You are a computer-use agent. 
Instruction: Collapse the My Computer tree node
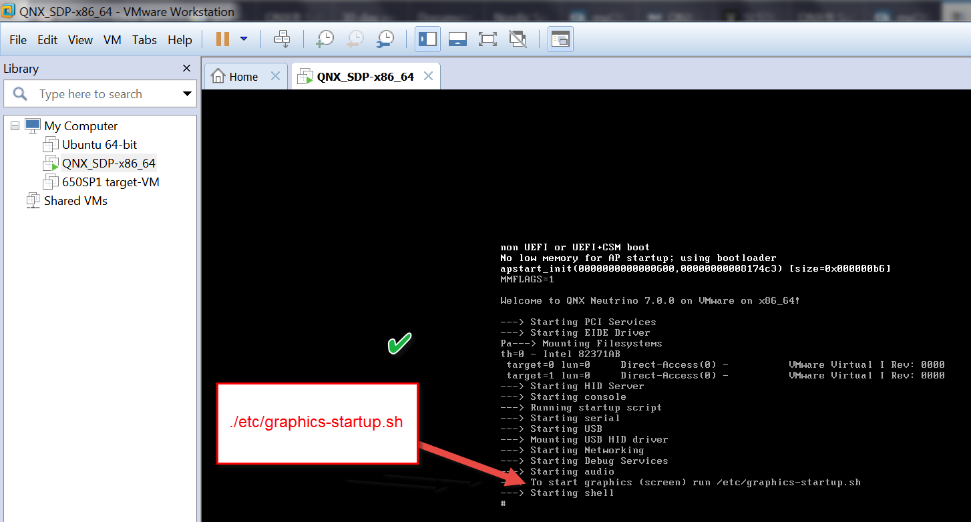pyautogui.click(x=15, y=125)
